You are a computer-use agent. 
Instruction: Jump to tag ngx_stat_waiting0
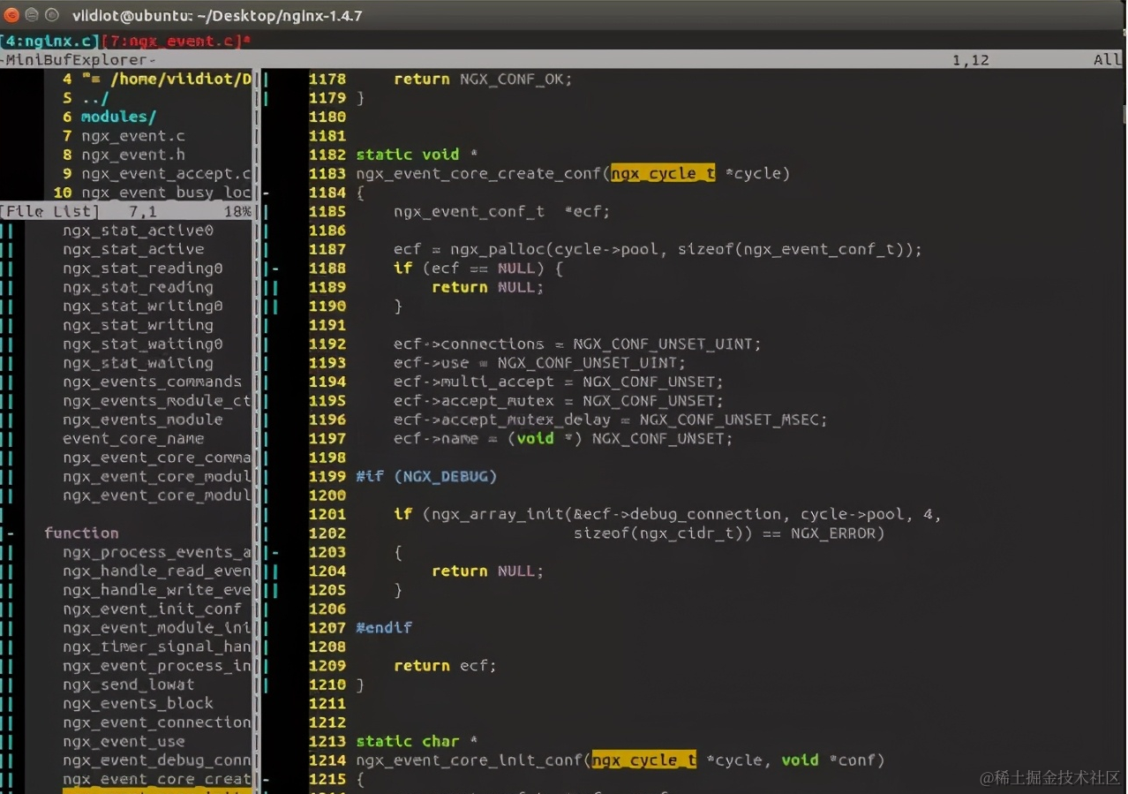click(x=143, y=344)
